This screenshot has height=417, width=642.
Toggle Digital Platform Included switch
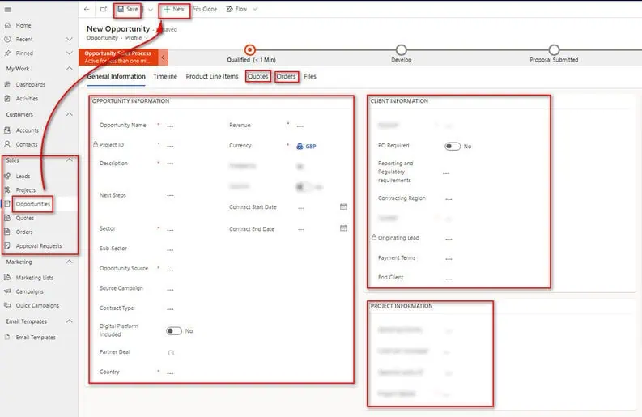pyautogui.click(x=174, y=331)
